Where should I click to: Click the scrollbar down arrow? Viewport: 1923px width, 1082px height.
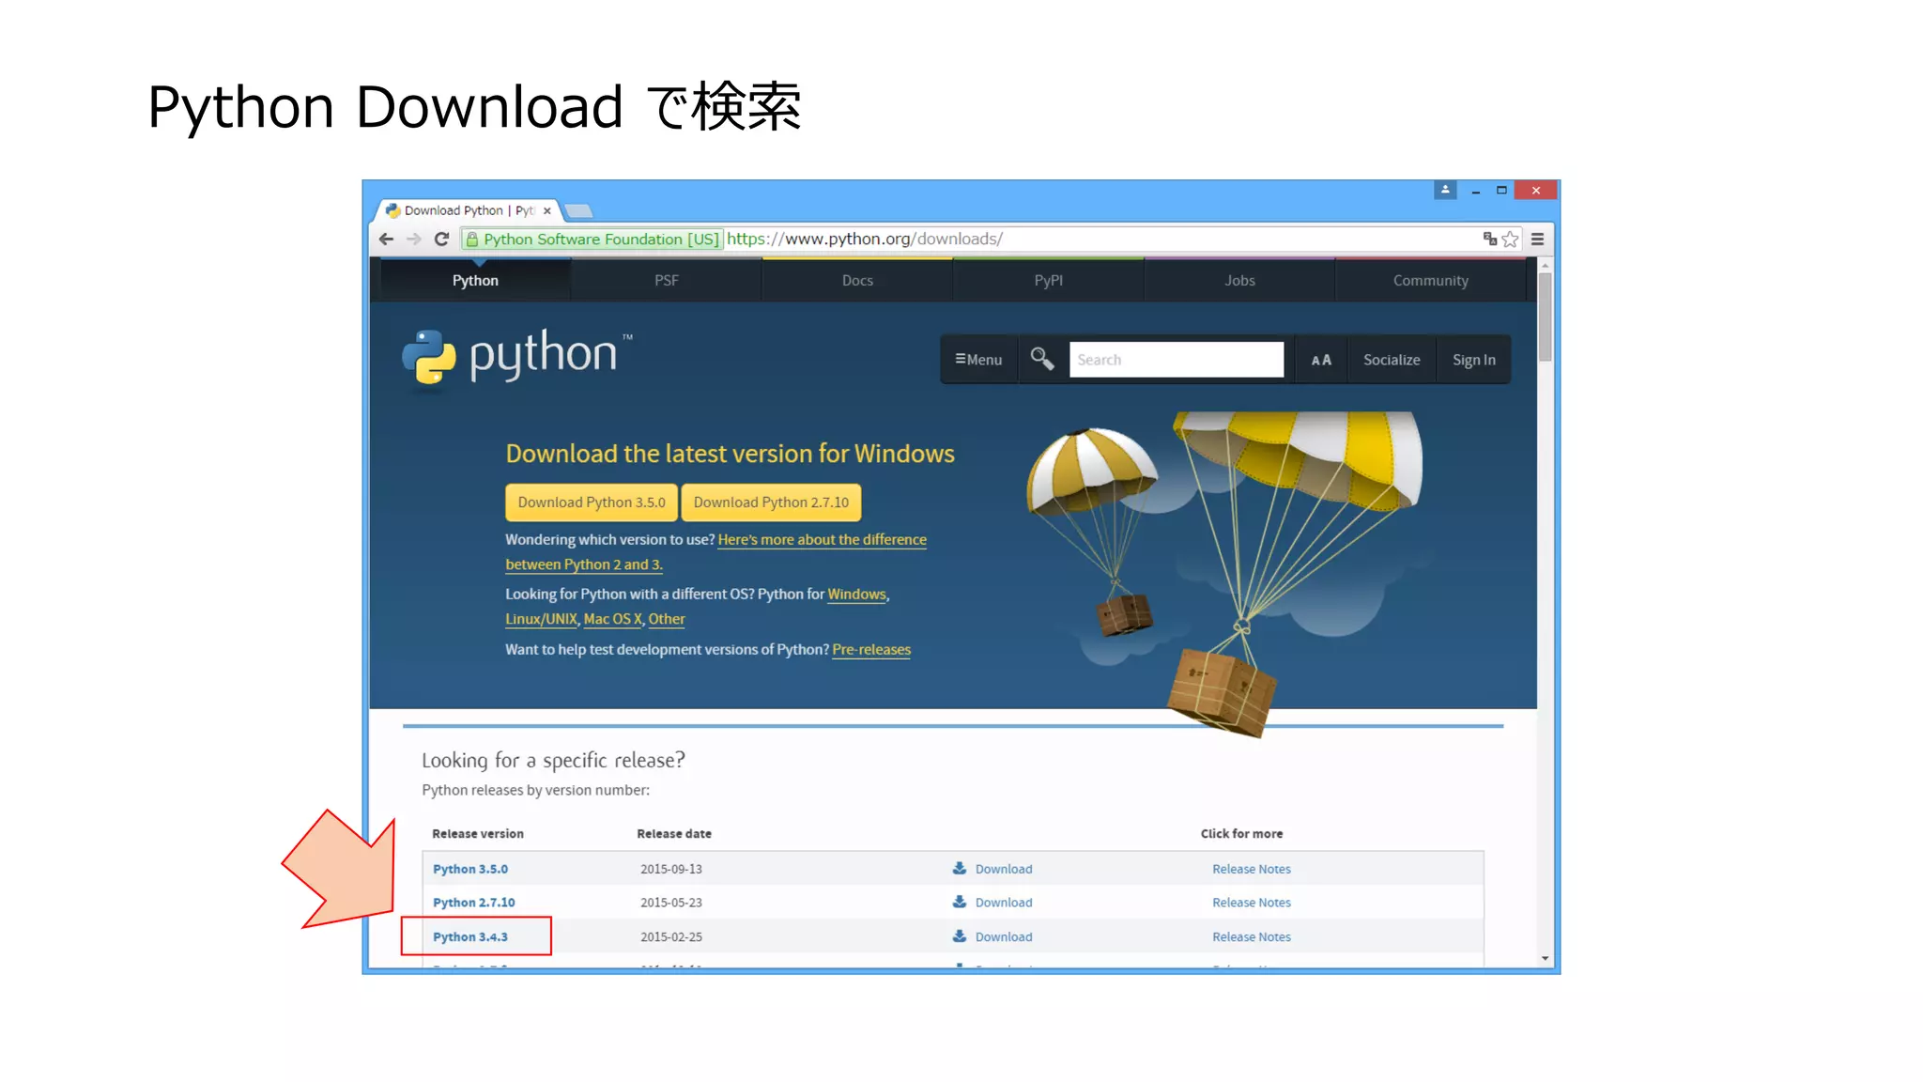[1546, 959]
